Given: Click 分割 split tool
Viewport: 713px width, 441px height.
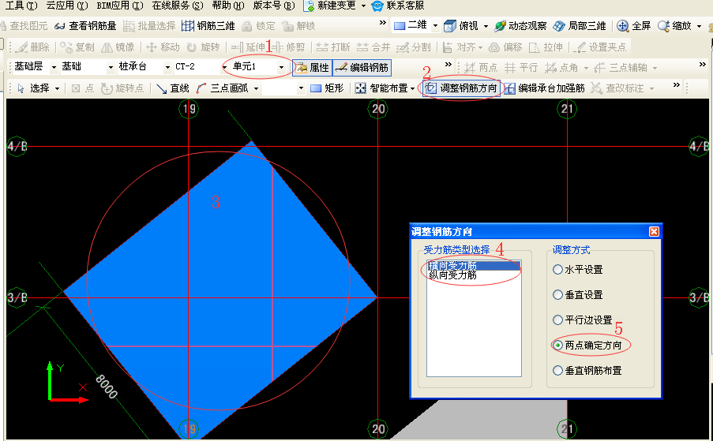Looking at the screenshot, I should point(413,47).
